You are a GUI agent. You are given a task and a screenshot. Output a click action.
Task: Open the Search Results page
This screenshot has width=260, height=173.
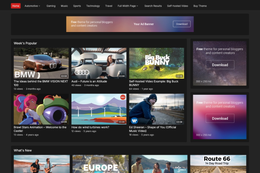pyautogui.click(x=153, y=6)
